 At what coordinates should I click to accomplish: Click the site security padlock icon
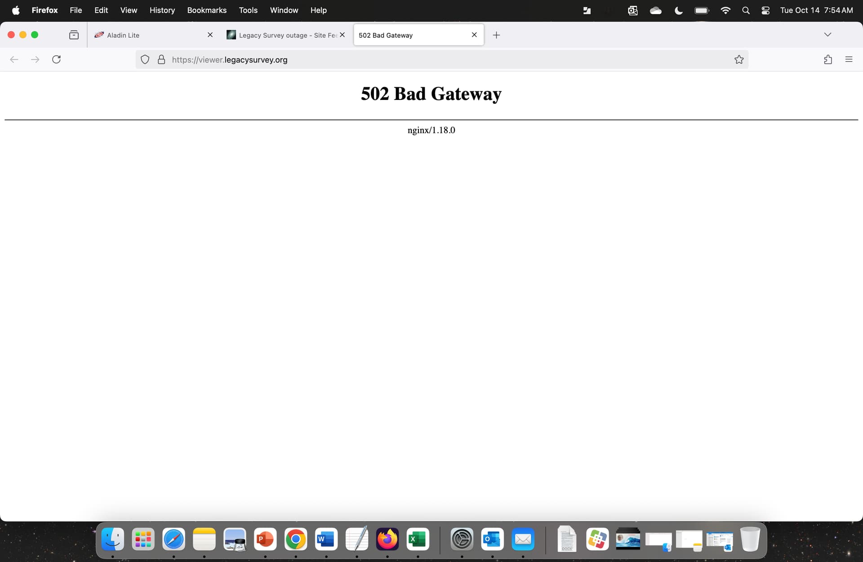161,59
